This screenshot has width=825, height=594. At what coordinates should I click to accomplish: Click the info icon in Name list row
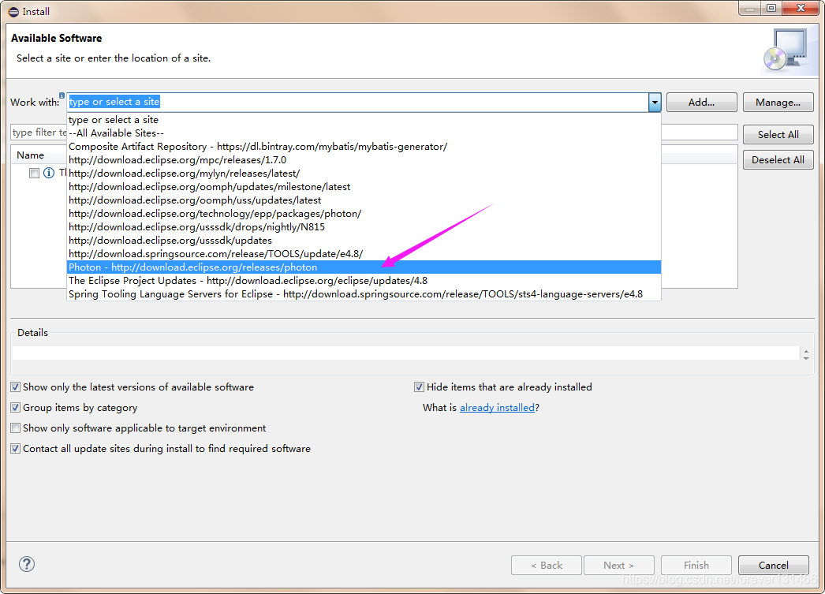click(49, 173)
